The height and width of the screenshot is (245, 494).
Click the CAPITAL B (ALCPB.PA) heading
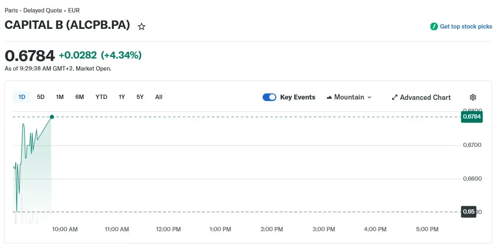pos(67,25)
